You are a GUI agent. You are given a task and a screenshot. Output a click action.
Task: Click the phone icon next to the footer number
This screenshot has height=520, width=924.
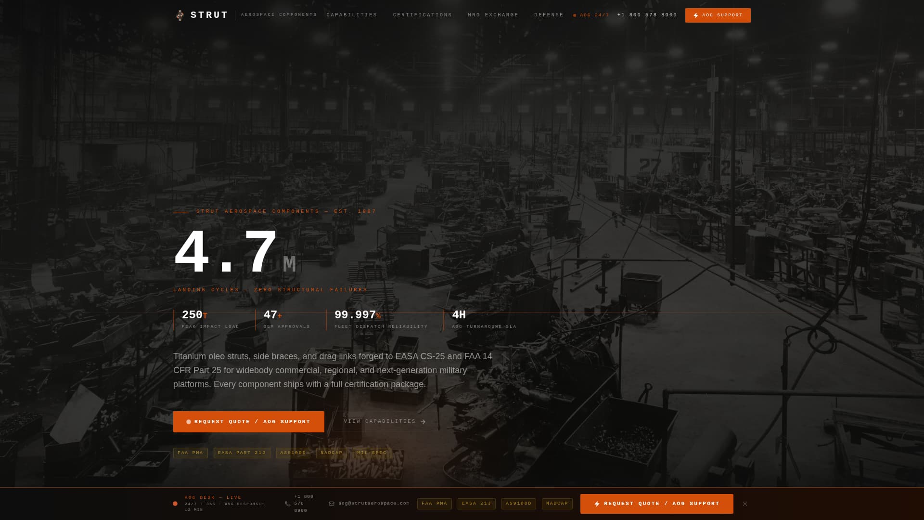[x=288, y=503]
